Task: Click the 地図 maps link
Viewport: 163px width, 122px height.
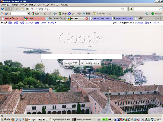Action: point(22,23)
